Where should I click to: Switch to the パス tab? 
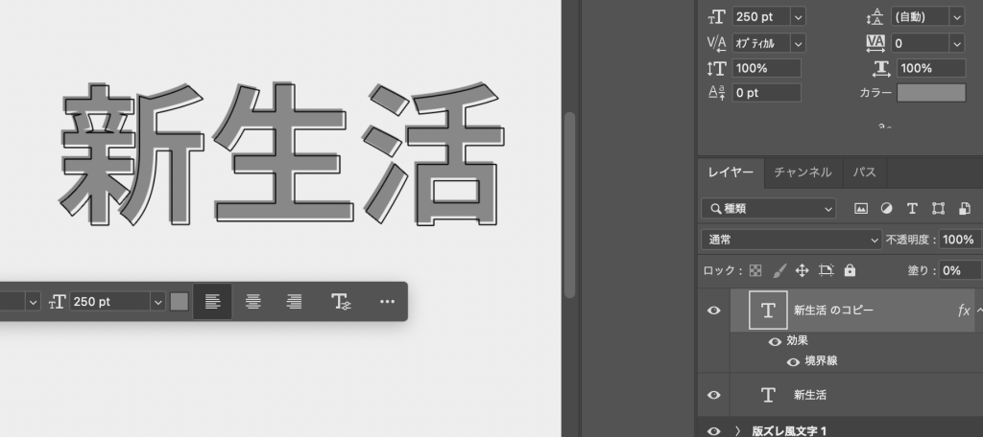coord(865,172)
